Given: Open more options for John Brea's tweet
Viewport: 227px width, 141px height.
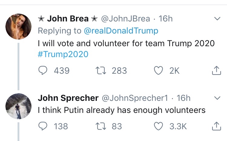Looking at the screenshot, I should [217, 19].
